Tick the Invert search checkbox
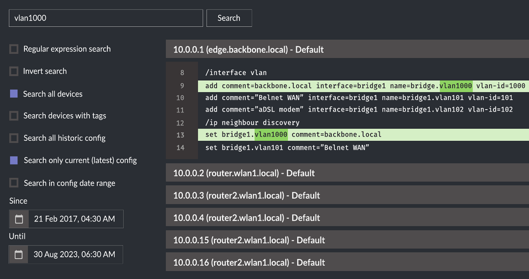This screenshot has height=279, width=529. [14, 71]
